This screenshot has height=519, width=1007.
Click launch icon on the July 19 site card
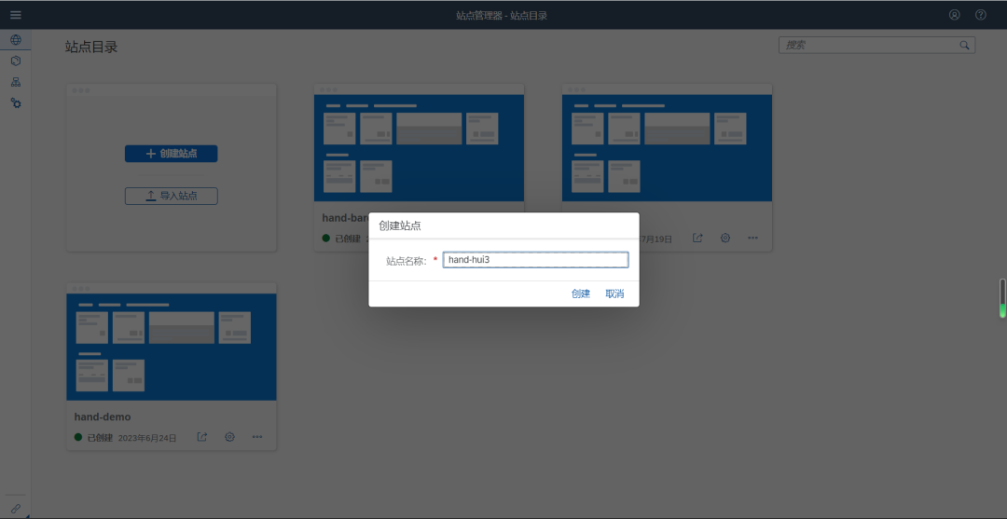pos(697,238)
